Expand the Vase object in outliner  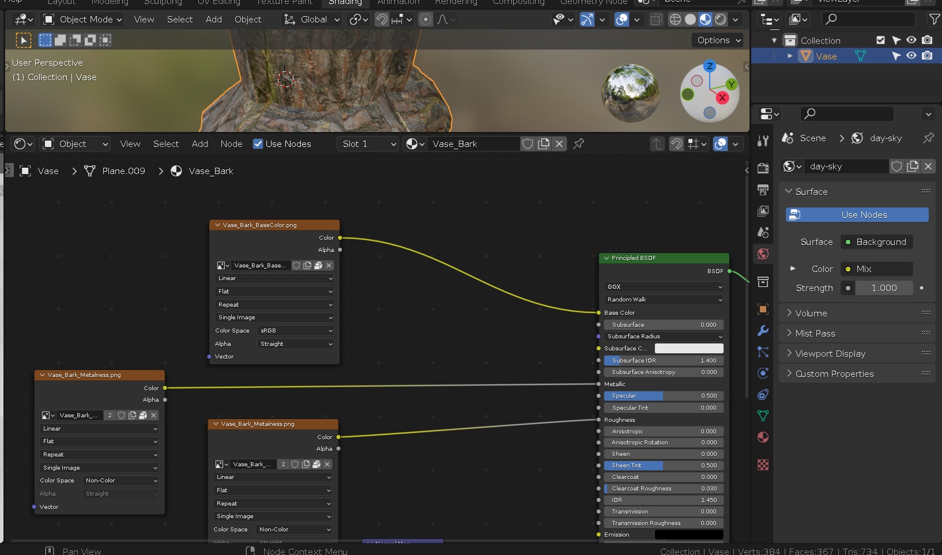[x=790, y=56]
